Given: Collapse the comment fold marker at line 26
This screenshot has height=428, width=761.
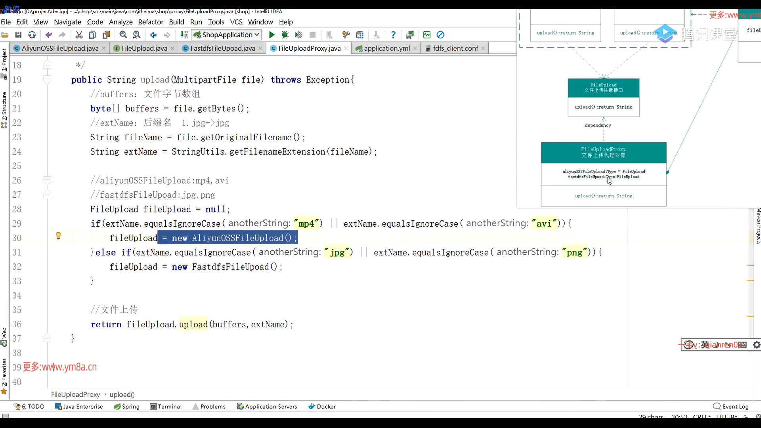Looking at the screenshot, I should coord(47,180).
